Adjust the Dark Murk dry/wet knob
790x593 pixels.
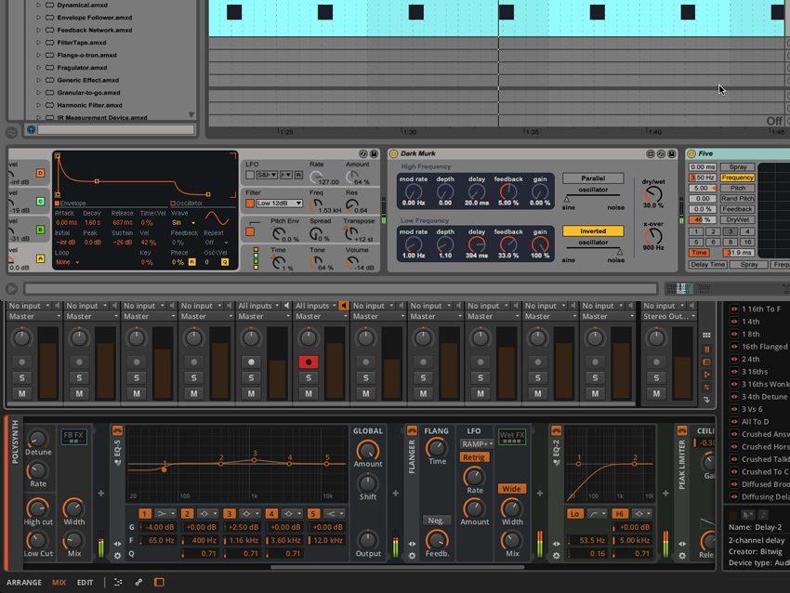click(x=653, y=194)
